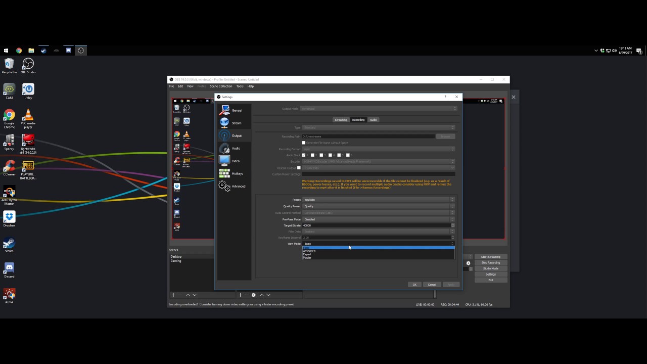Screen dimensions: 647x364
Task: Toggle audio track 6 checkbox
Action: (x=348, y=155)
